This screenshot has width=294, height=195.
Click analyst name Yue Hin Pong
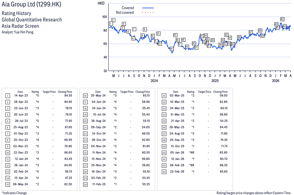(23, 32)
